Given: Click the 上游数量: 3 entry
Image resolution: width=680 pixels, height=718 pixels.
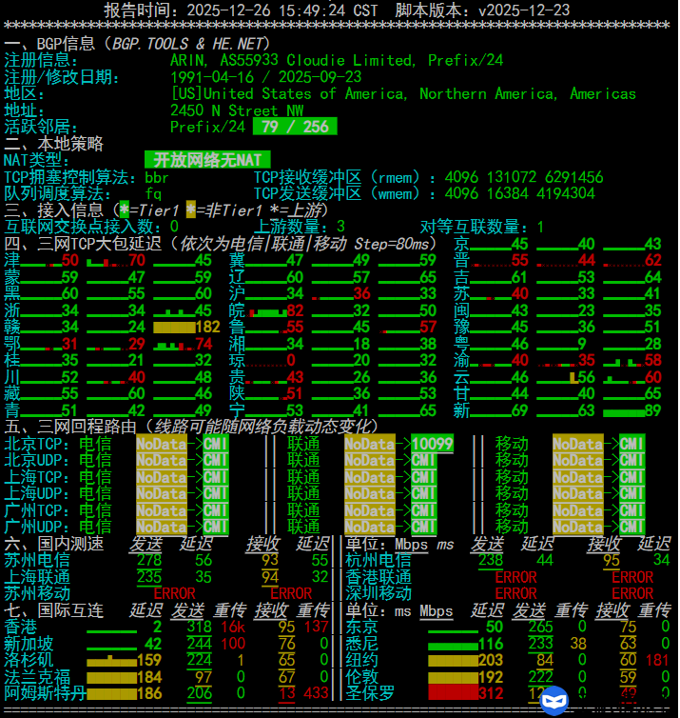Looking at the screenshot, I should [x=300, y=227].
